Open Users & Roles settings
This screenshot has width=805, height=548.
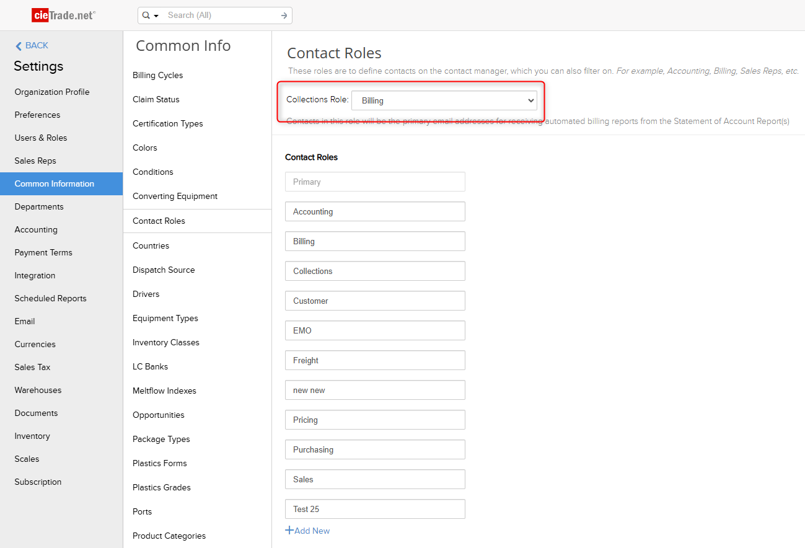point(41,138)
